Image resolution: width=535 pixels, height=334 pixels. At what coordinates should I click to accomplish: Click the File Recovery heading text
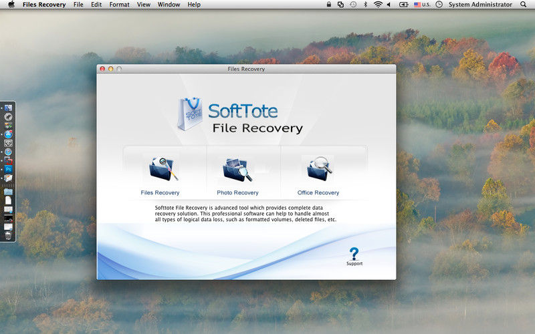tap(257, 128)
